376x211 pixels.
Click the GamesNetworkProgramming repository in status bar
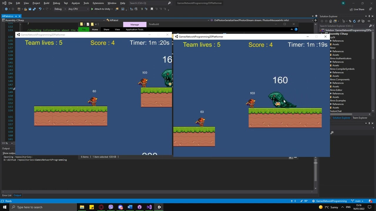click(329, 201)
